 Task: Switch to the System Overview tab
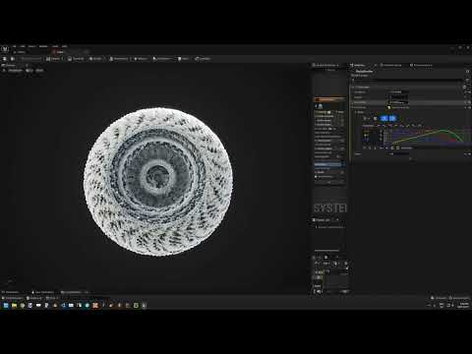click(x=324, y=65)
